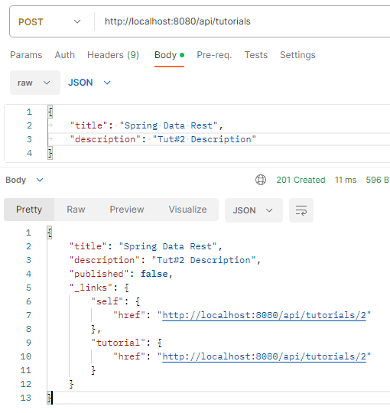Select the Visualize response view
Screen dimensions: 390x413
tap(187, 210)
